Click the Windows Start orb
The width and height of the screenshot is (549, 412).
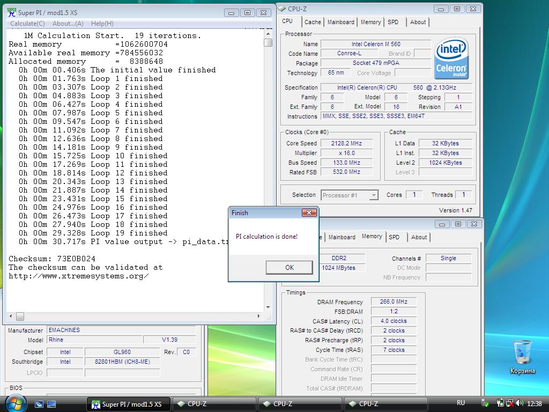pyautogui.click(x=14, y=403)
